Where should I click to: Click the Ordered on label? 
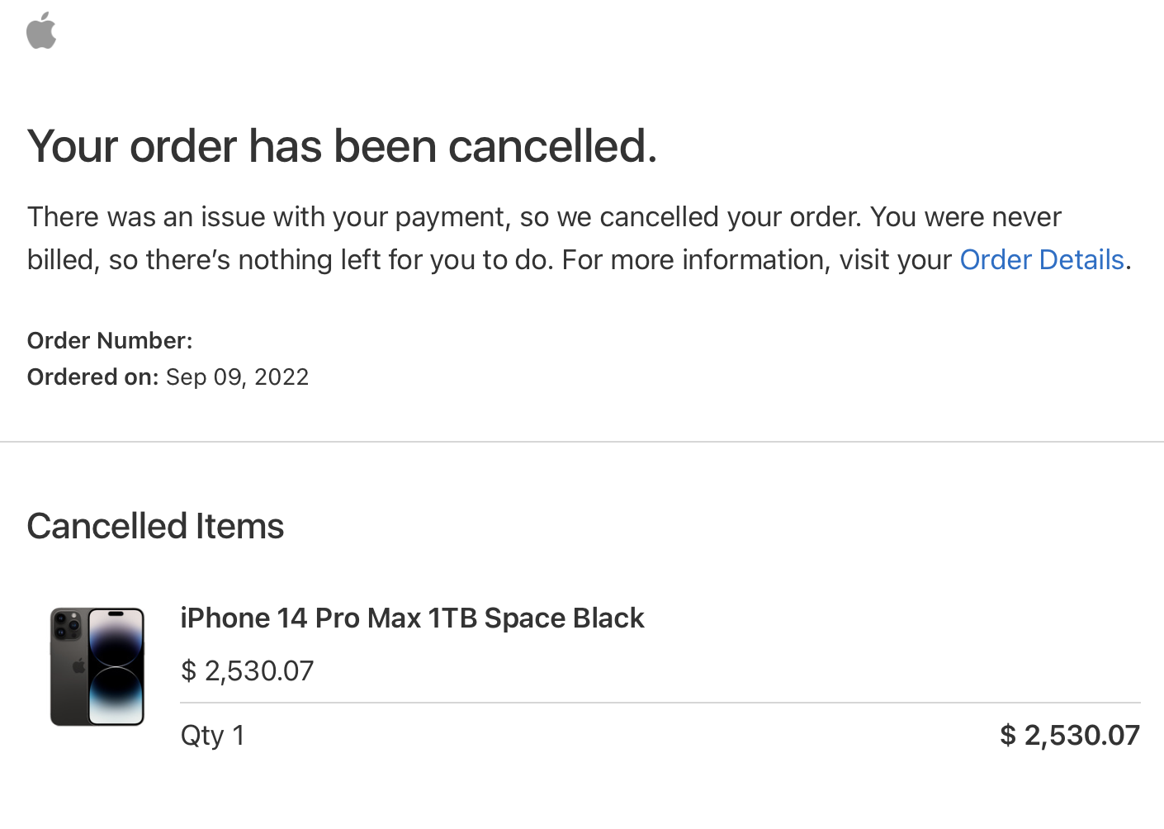92,377
